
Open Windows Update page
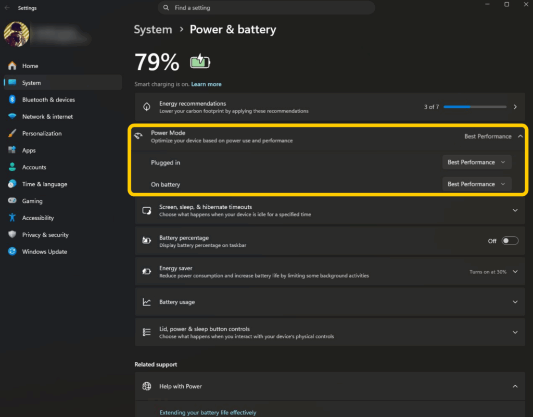pos(62,251)
